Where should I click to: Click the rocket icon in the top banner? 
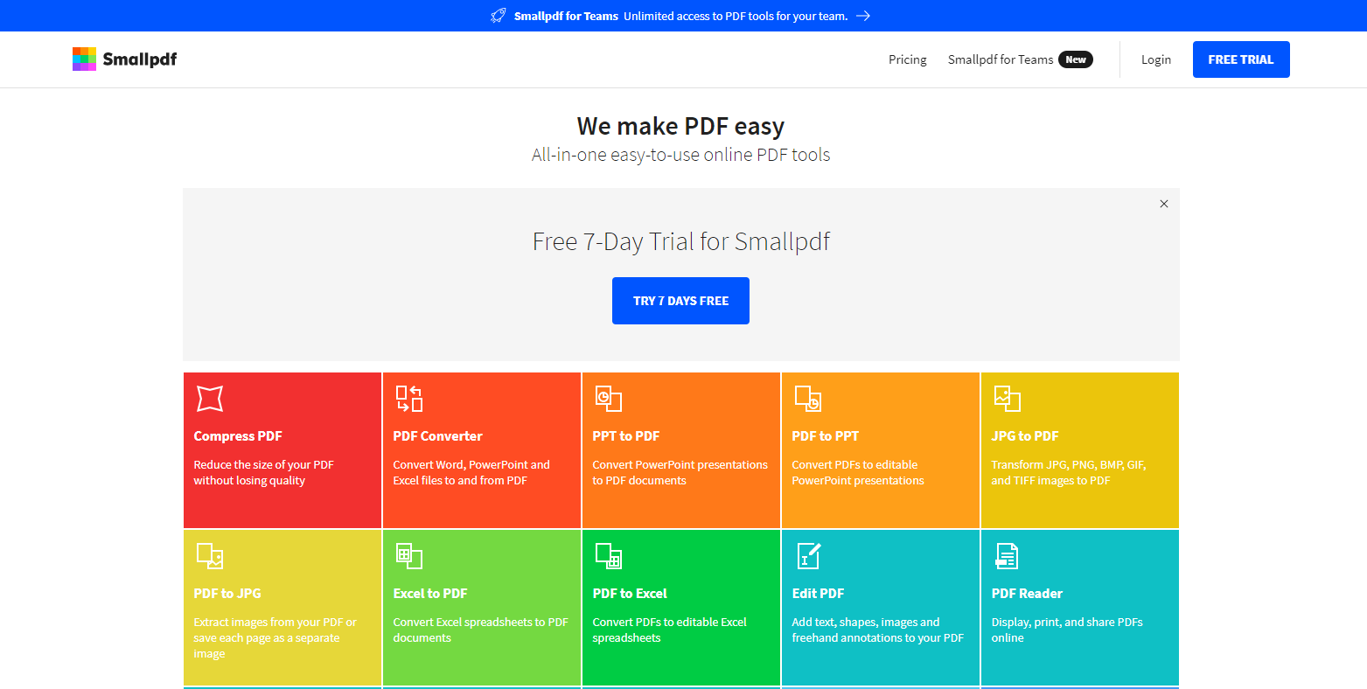coord(499,16)
